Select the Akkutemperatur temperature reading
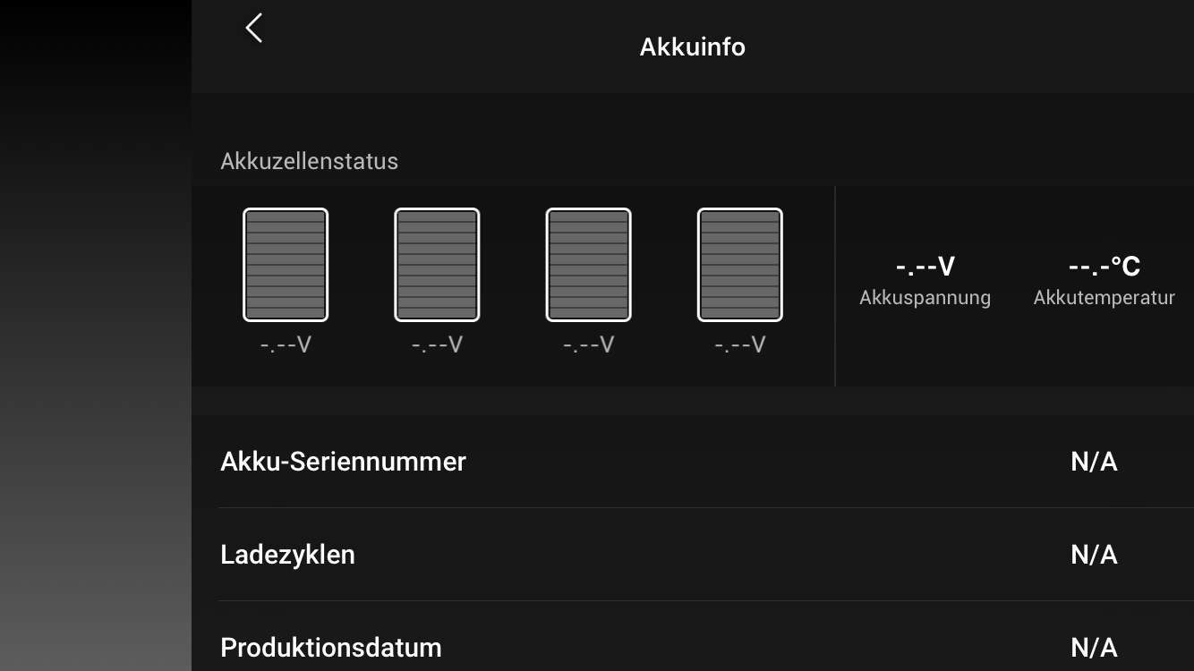 click(x=1104, y=267)
